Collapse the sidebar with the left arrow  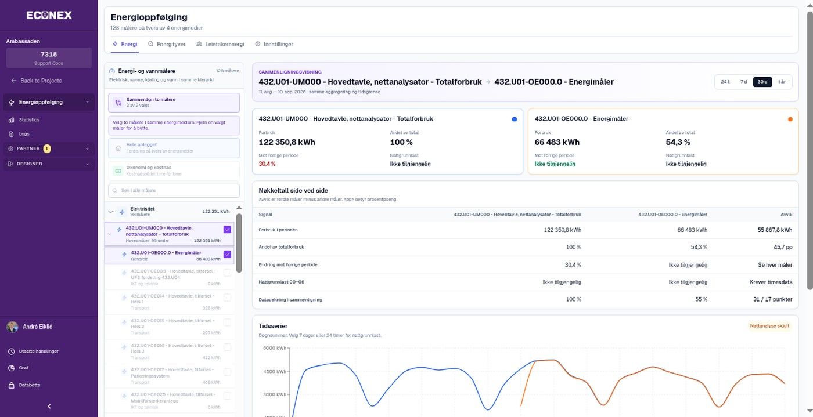click(x=49, y=407)
